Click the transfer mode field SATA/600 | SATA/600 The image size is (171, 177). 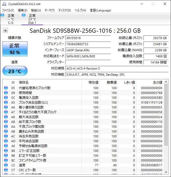[88, 56]
